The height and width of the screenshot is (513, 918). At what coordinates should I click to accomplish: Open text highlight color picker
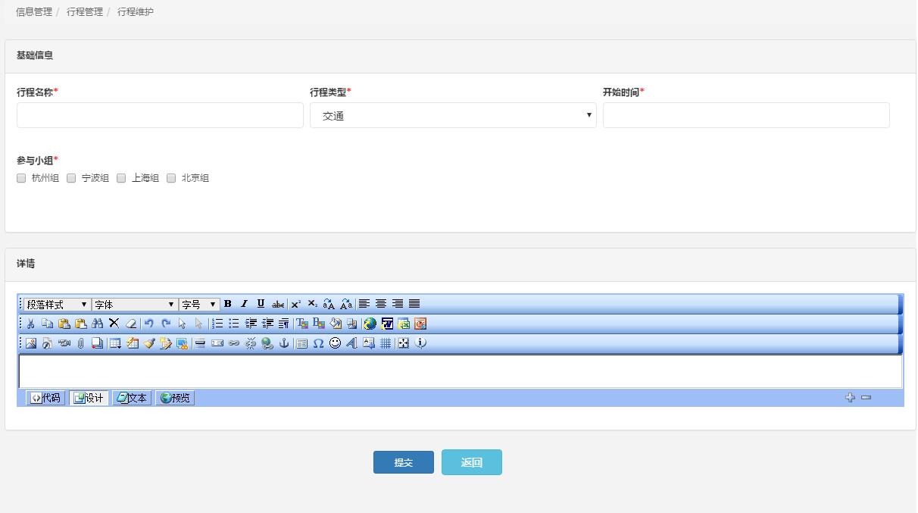[x=319, y=324]
